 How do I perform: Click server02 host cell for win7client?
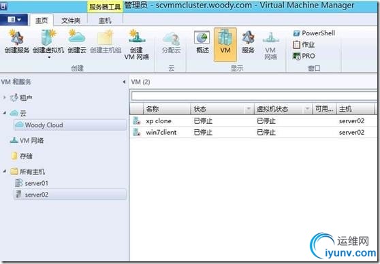[x=351, y=133]
